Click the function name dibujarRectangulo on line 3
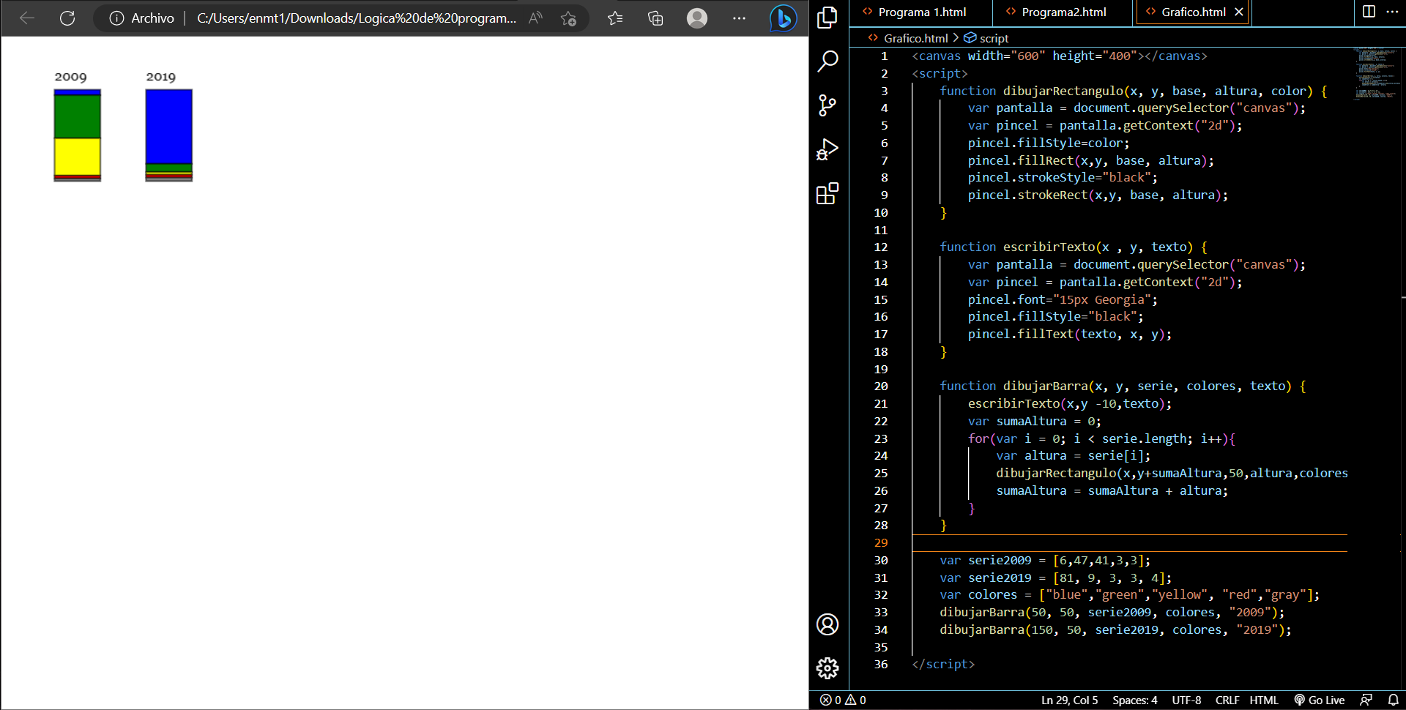The image size is (1406, 710). coord(1063,91)
